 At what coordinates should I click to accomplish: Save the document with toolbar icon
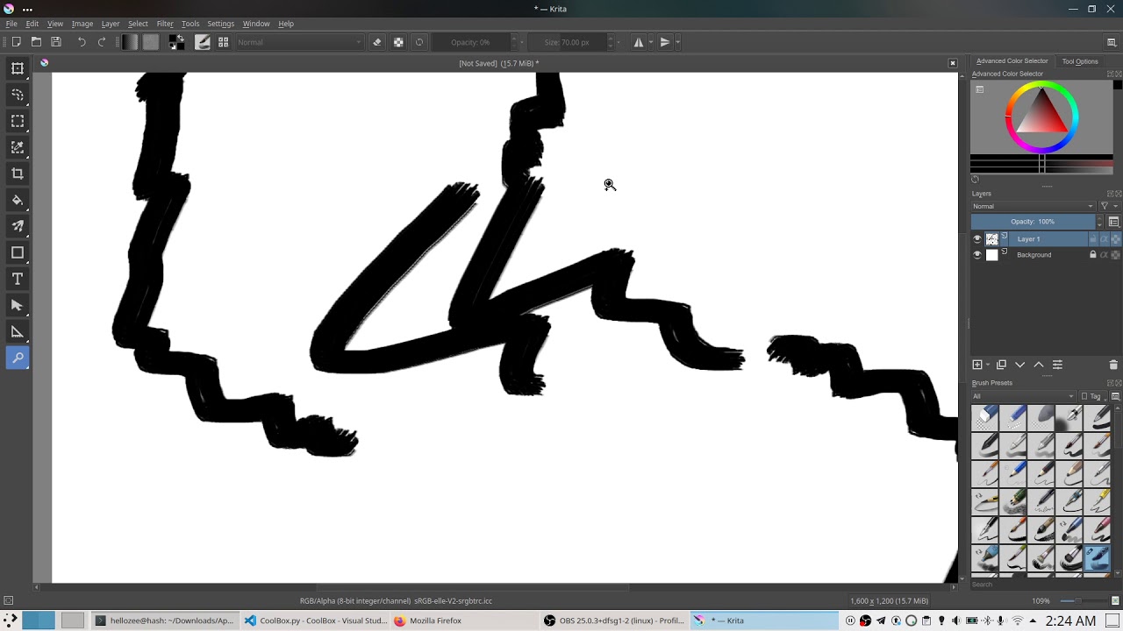56,42
